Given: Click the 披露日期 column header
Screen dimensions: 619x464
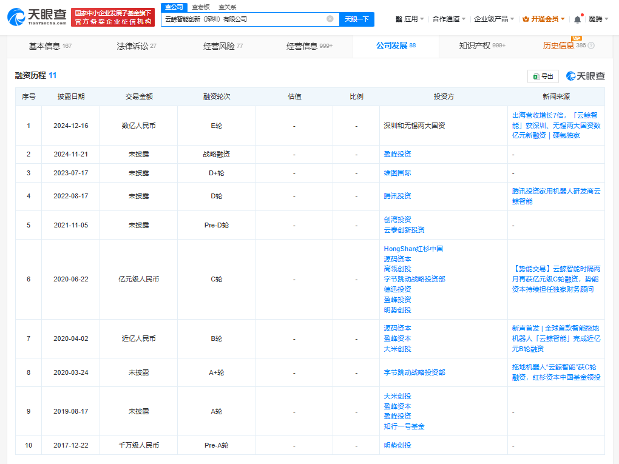Looking at the screenshot, I should pyautogui.click(x=71, y=96).
